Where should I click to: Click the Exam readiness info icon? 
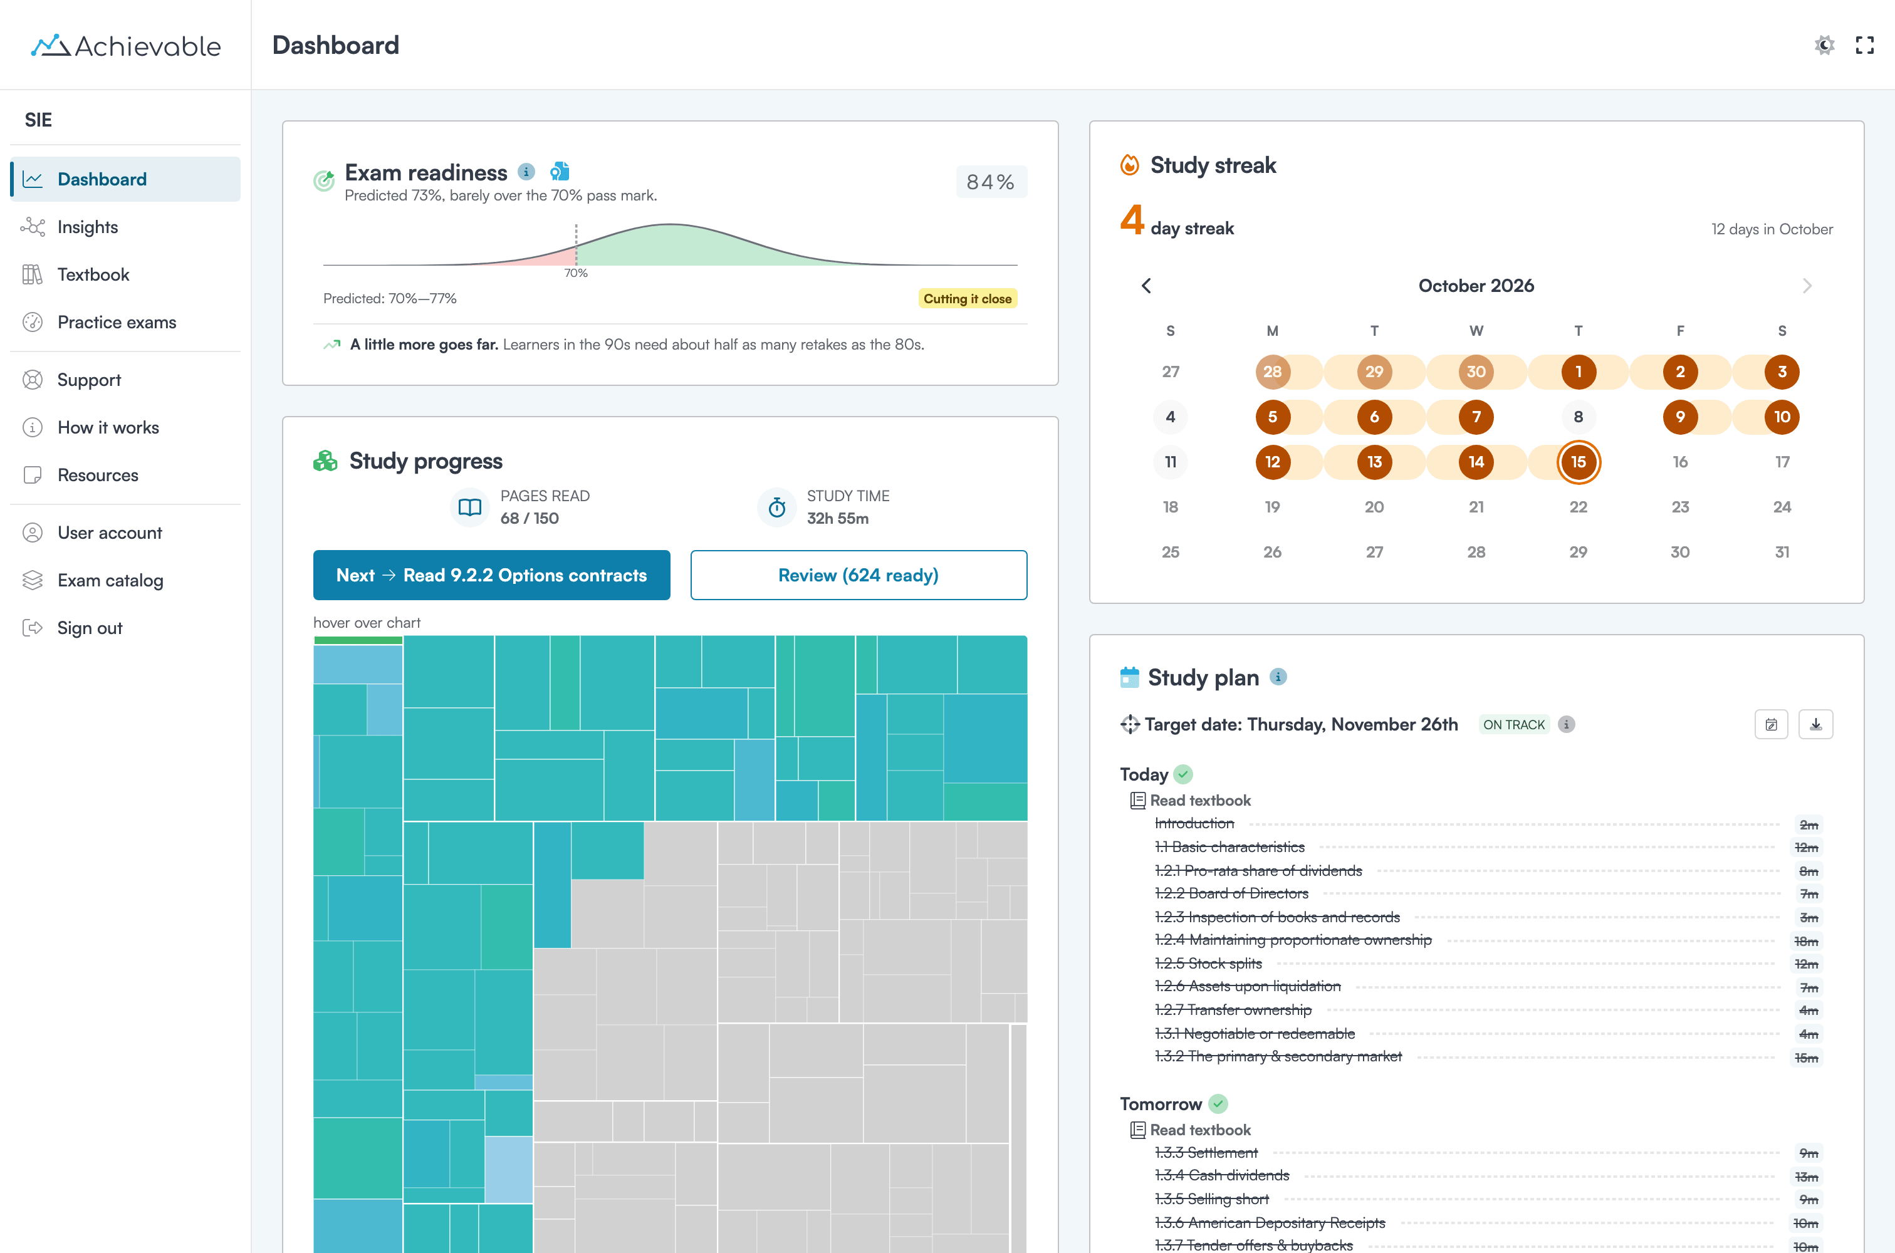(526, 172)
